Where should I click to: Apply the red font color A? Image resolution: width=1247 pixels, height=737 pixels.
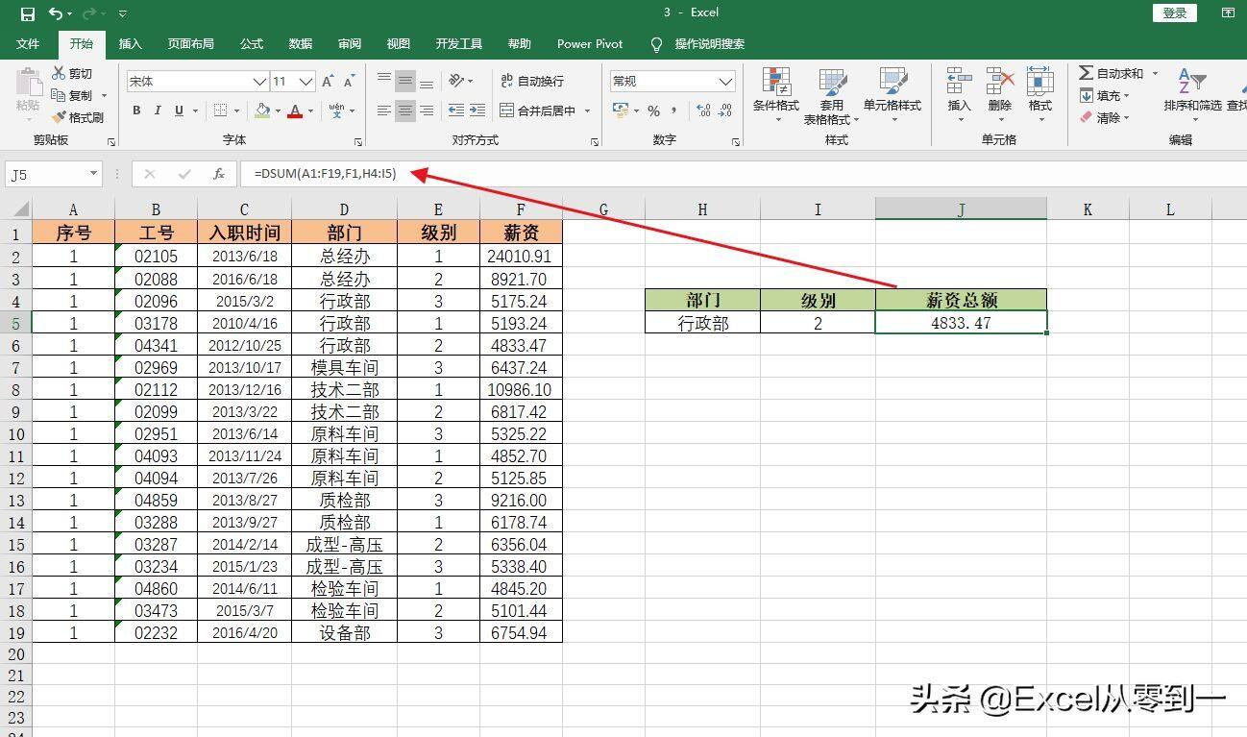pos(296,111)
